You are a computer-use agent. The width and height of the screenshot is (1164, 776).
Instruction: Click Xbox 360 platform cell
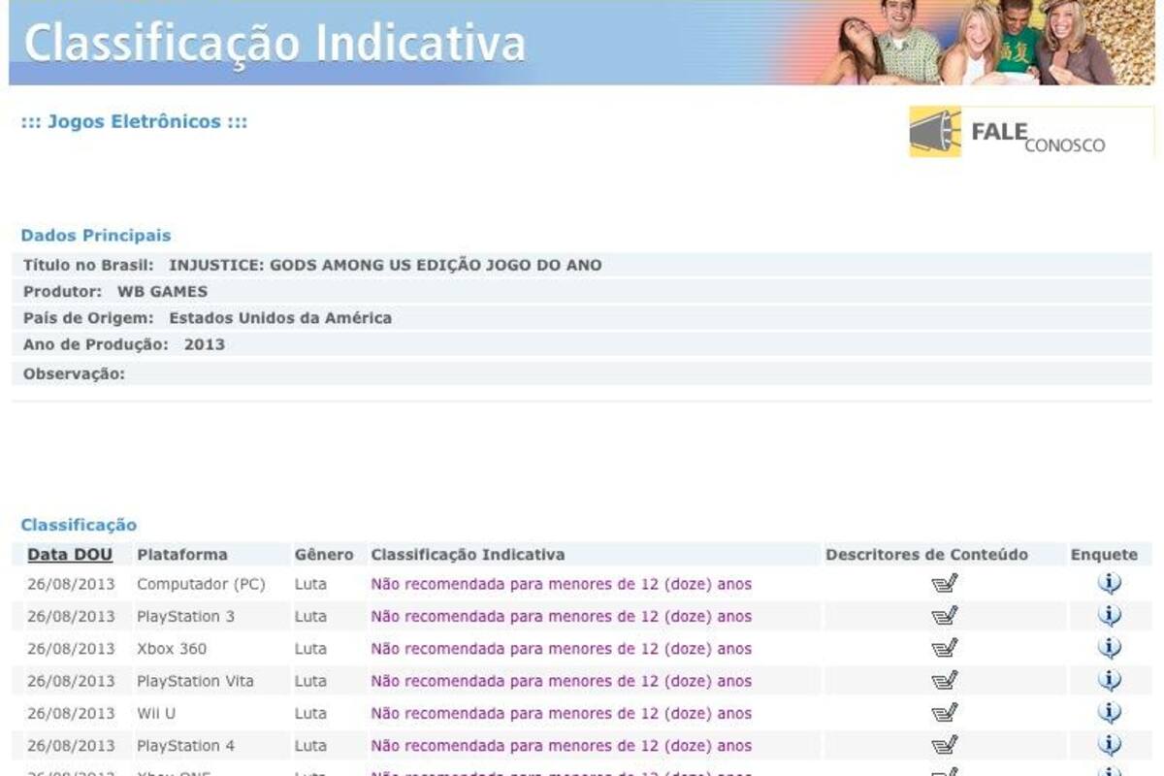(172, 648)
